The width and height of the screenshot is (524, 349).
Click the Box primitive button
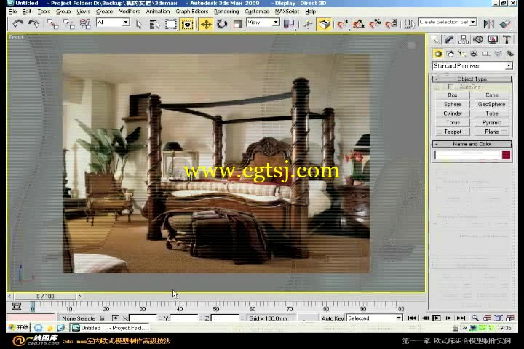pos(453,95)
